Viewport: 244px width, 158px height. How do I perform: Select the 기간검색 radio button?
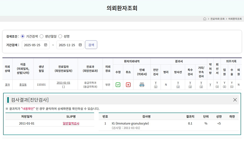pos(23,36)
